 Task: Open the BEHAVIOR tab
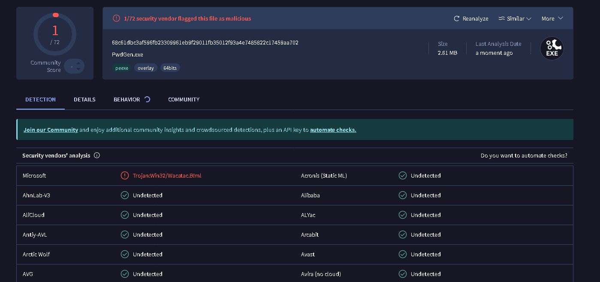[x=127, y=100]
